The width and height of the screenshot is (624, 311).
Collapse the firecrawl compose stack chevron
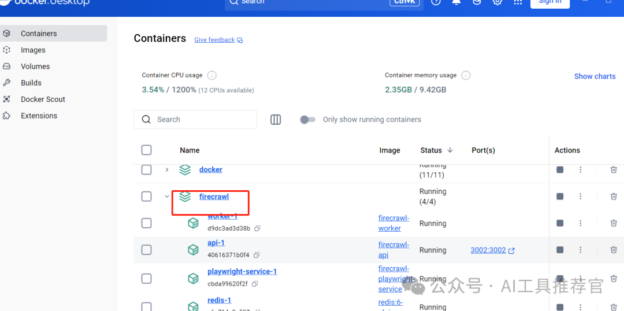(167, 197)
